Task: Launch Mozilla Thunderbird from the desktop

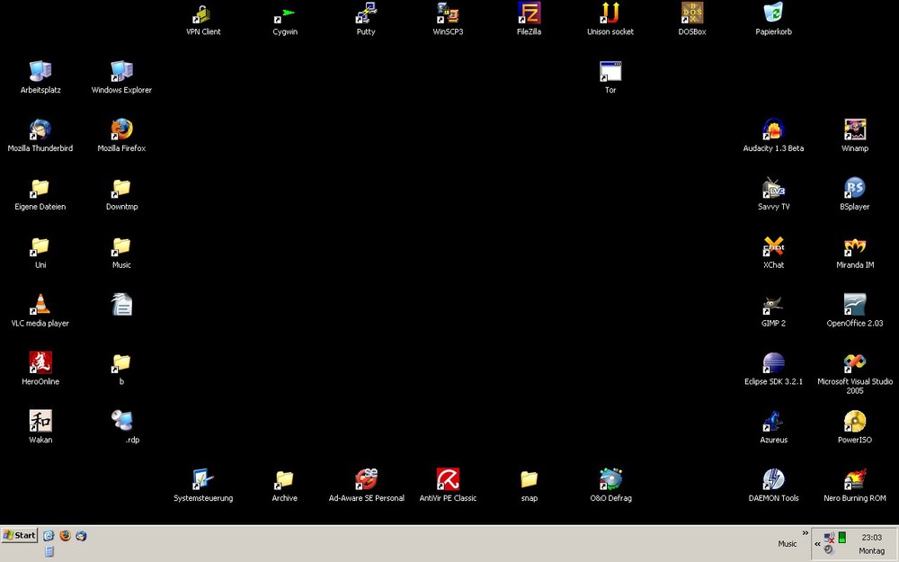Action: [40, 129]
